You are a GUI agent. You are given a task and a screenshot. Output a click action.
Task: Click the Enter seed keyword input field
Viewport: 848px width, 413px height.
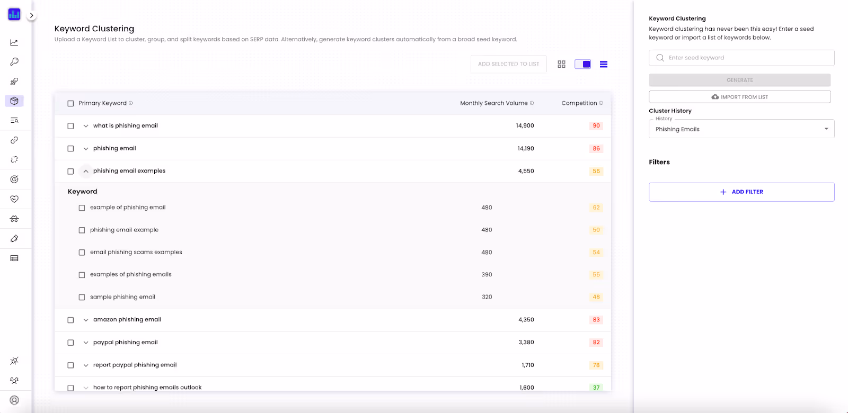tap(741, 58)
